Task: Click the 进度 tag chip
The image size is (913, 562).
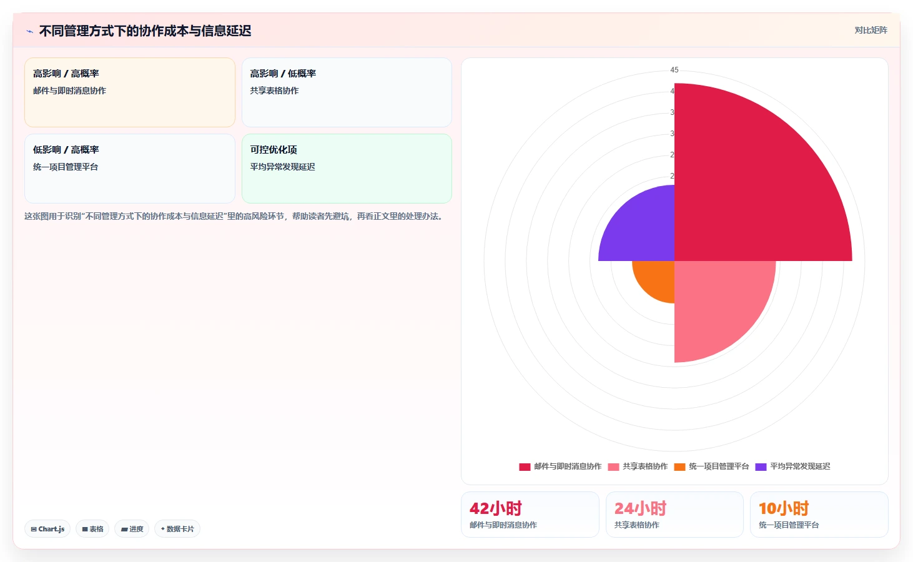Action: tap(132, 529)
